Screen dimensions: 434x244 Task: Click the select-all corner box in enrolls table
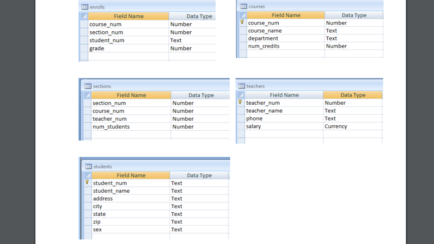coord(84,16)
